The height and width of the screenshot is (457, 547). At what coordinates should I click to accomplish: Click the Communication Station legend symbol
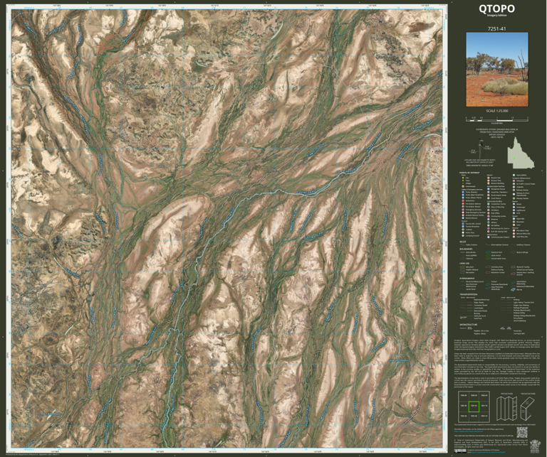click(x=489, y=237)
